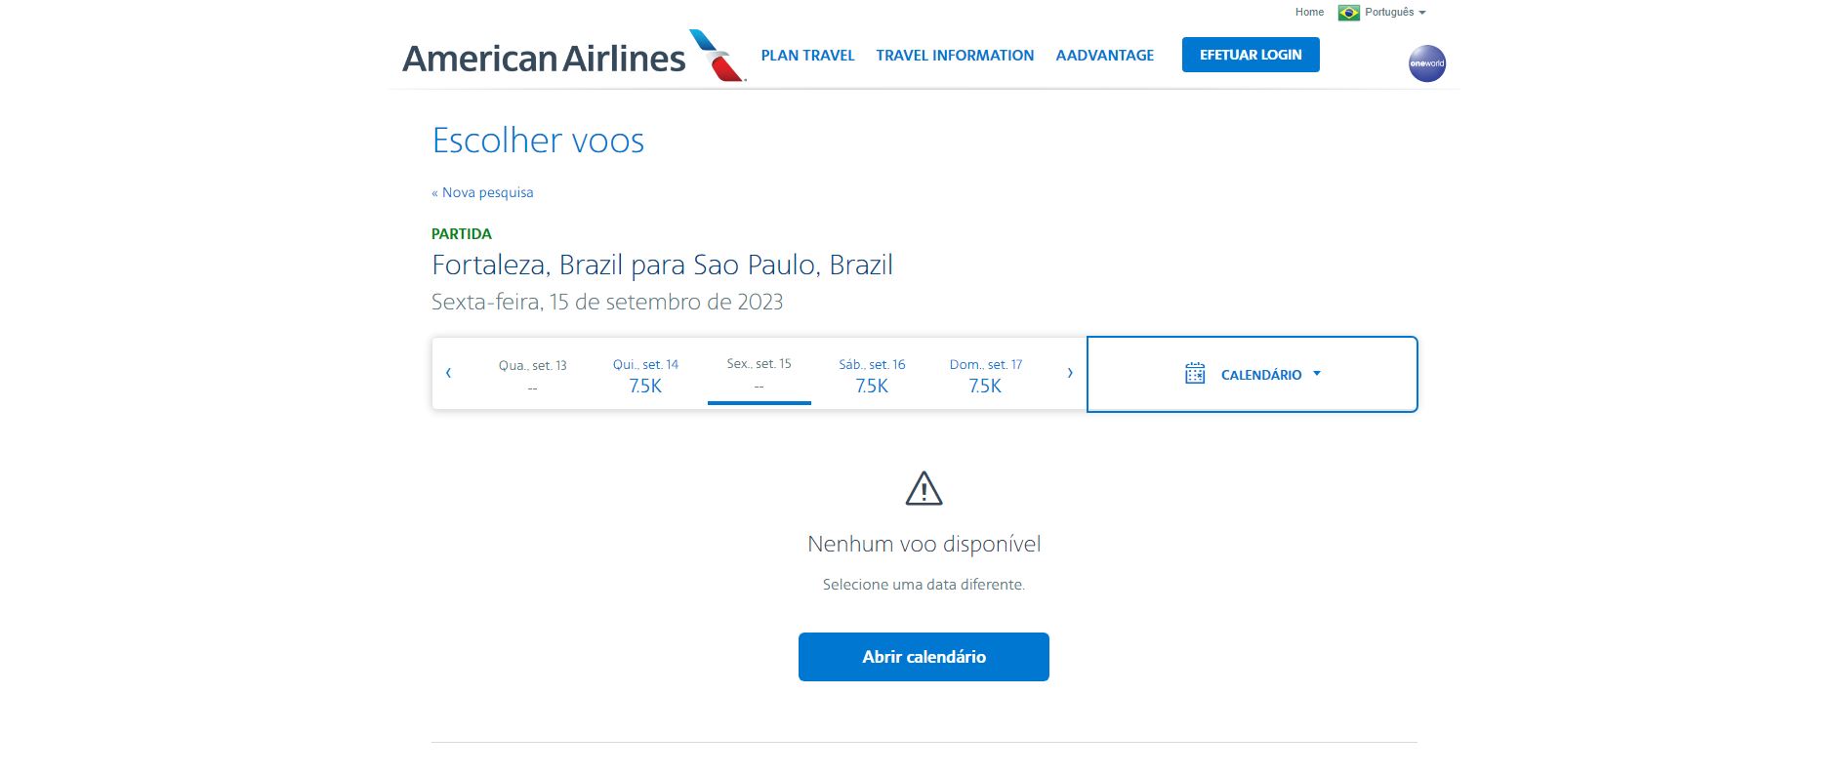The image size is (1848, 776).
Task: Select the Dom., set. 17 date tab
Action: [x=986, y=375]
